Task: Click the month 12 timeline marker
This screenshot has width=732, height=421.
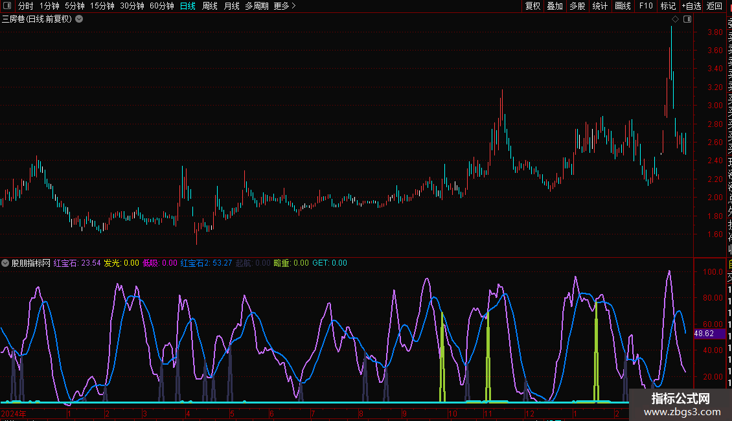Action: tap(530, 414)
